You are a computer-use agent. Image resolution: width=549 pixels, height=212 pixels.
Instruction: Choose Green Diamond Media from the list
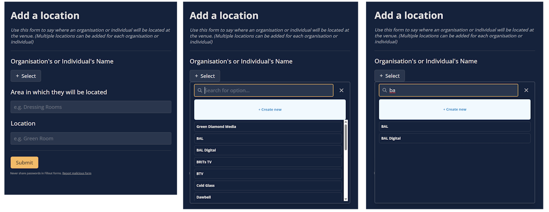coord(268,127)
